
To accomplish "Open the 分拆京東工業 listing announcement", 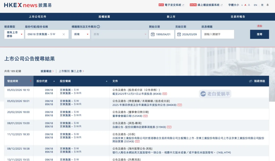I will (188, 140).
